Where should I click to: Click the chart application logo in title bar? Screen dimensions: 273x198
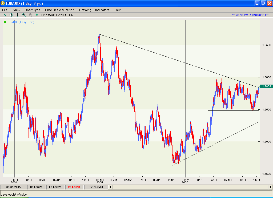pos(3,3)
